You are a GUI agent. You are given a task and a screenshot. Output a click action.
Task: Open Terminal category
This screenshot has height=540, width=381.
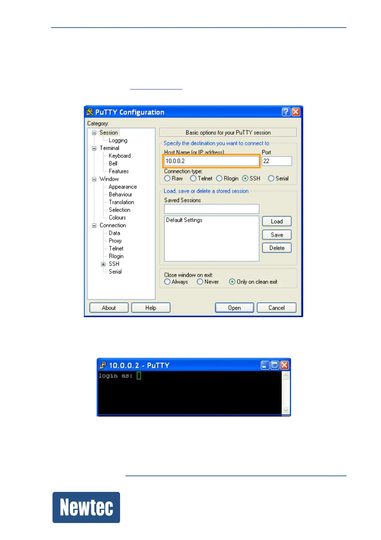pos(109,148)
